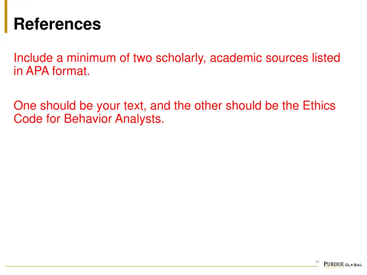The width and height of the screenshot is (367, 275).
Task: Click the word minimum in first line
Action: coord(91,58)
